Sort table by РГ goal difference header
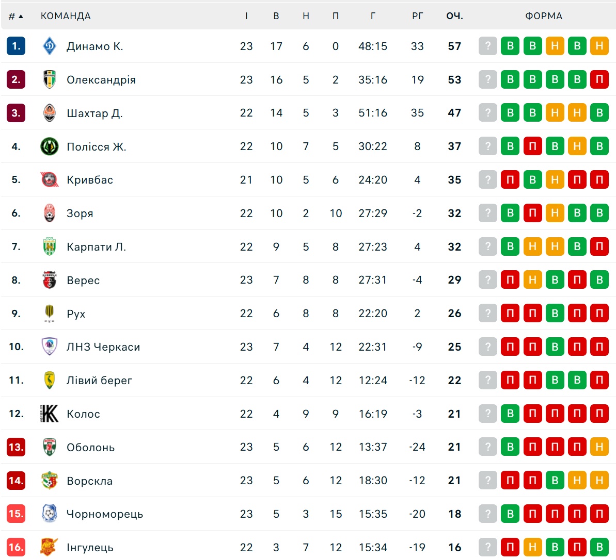The width and height of the screenshot is (616, 560). pos(417,16)
